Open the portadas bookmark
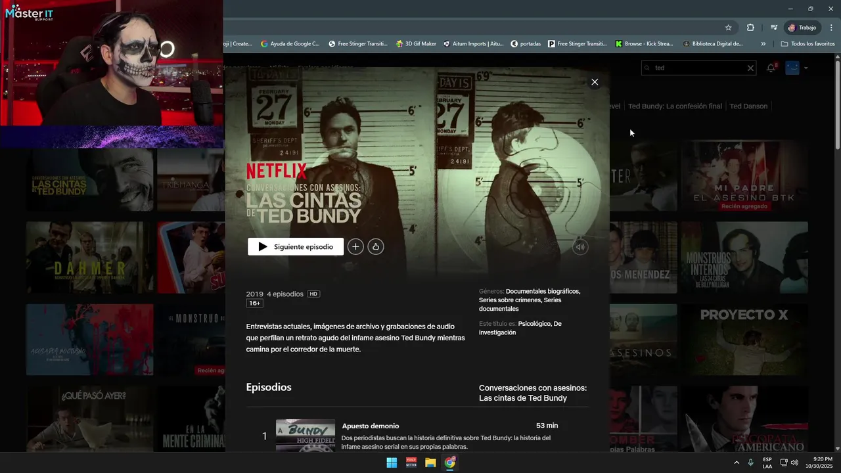This screenshot has height=473, width=841. point(526,44)
